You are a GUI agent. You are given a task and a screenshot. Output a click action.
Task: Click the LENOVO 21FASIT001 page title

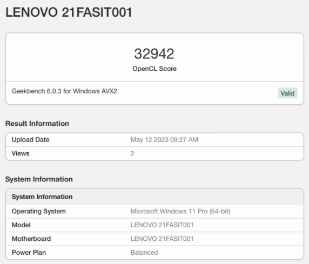coord(69,12)
